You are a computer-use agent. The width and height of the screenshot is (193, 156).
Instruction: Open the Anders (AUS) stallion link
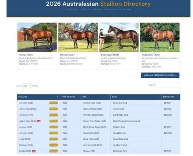point(26,127)
